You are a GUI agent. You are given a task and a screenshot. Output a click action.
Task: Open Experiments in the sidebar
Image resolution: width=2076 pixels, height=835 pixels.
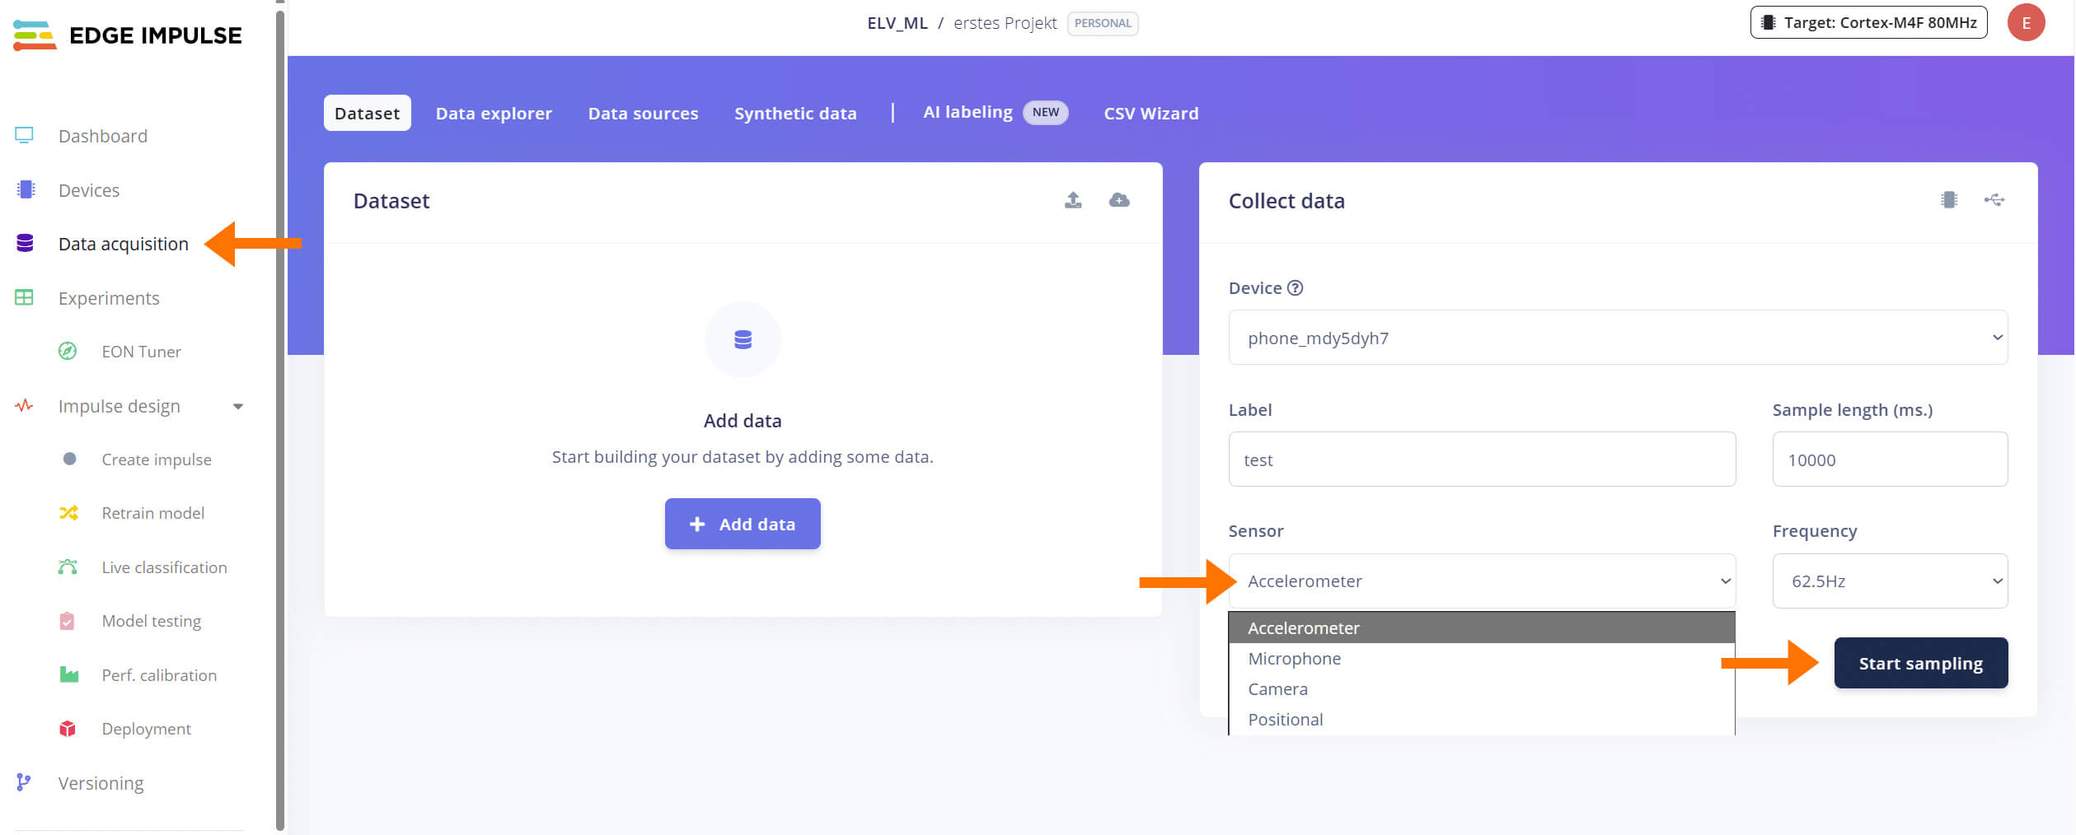click(x=109, y=298)
